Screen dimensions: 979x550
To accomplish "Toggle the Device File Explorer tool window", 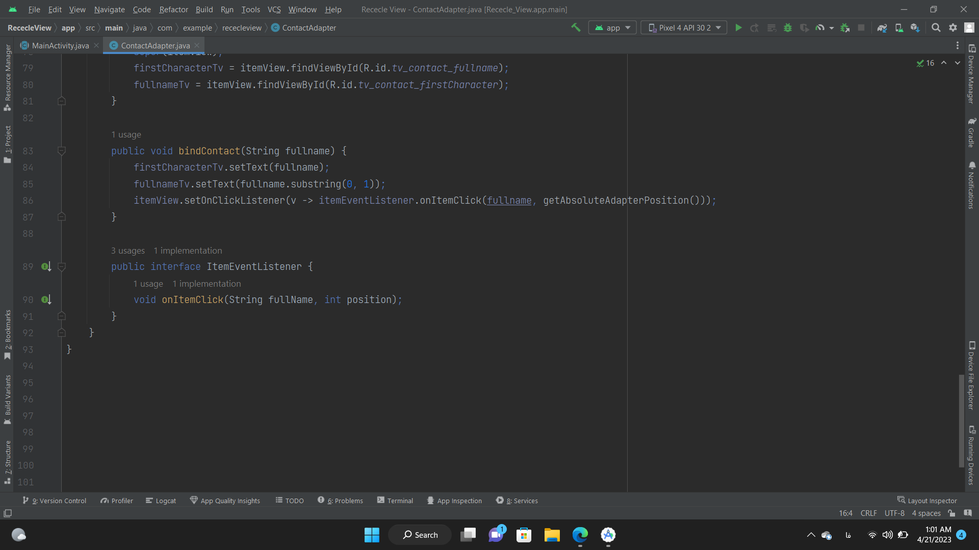I will pyautogui.click(x=972, y=375).
